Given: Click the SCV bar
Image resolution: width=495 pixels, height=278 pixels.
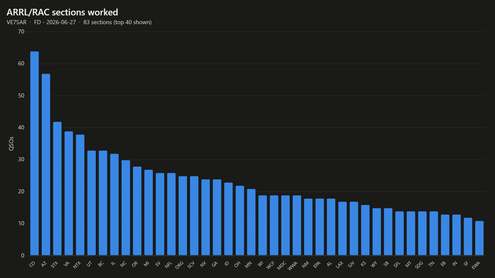Looking at the screenshot, I should click(194, 216).
